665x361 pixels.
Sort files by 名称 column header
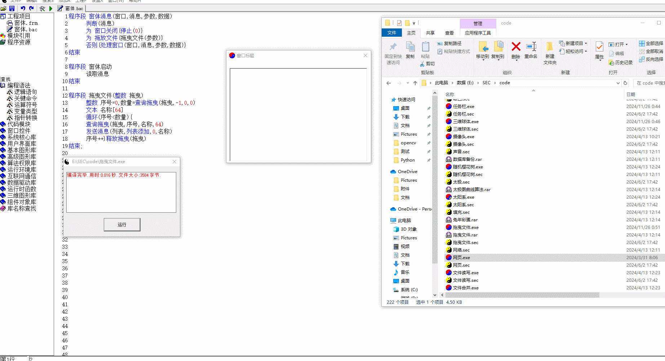pyautogui.click(x=450, y=94)
